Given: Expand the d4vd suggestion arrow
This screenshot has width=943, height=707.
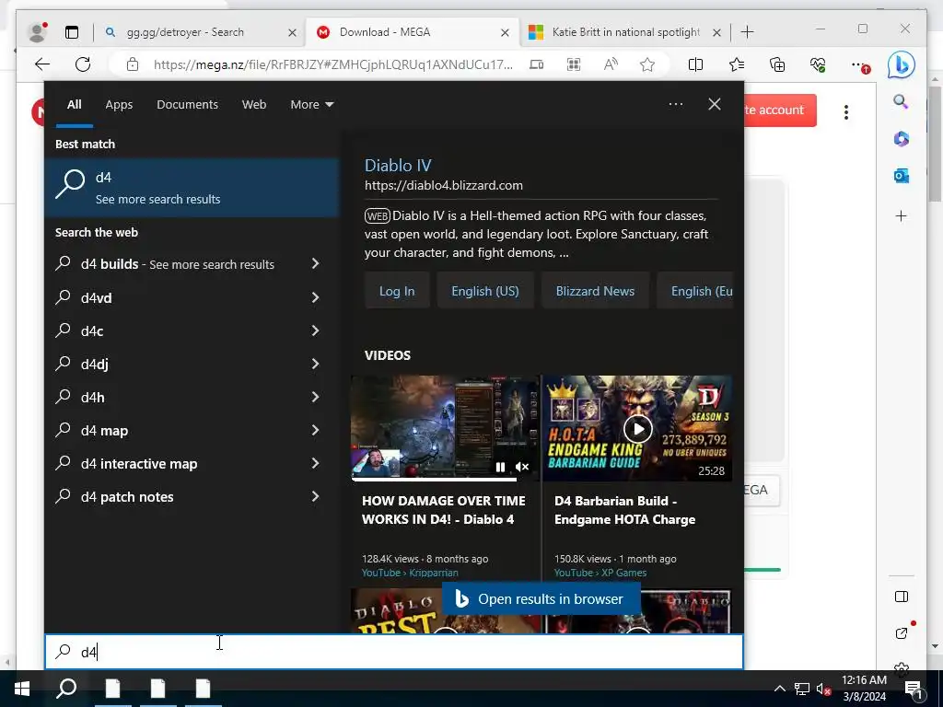Looking at the screenshot, I should point(315,297).
